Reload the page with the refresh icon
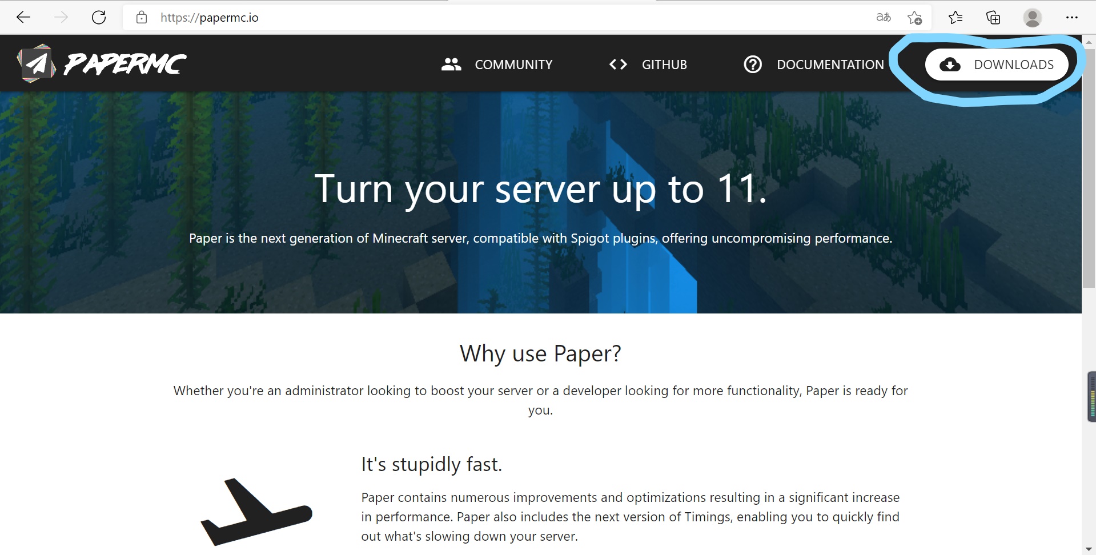This screenshot has width=1096, height=555. tap(99, 18)
